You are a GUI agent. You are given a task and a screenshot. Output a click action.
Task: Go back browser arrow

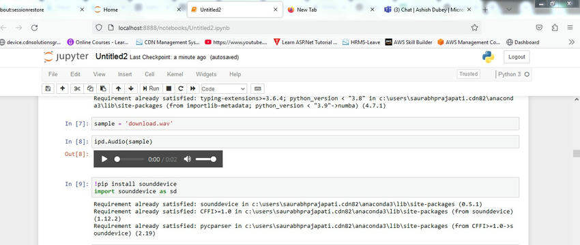click(x=4, y=28)
